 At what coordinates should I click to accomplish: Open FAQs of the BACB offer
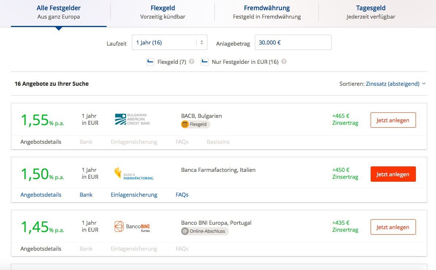tap(182, 142)
